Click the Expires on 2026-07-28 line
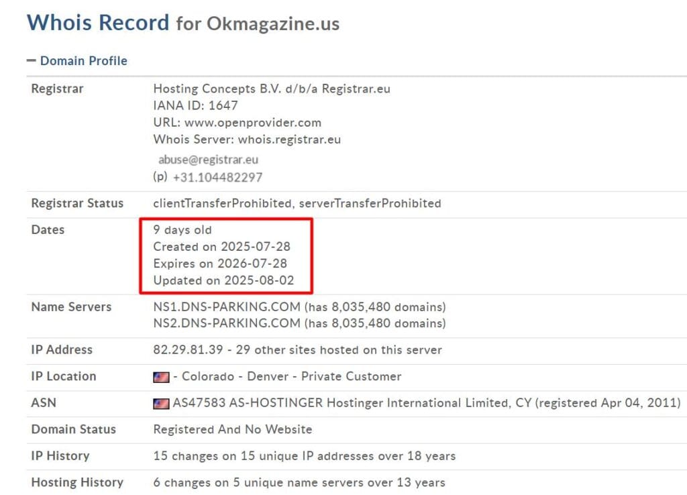The height and width of the screenshot is (495, 687). [221, 263]
